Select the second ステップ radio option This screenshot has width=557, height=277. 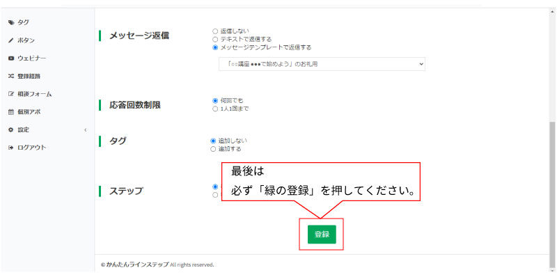215,195
